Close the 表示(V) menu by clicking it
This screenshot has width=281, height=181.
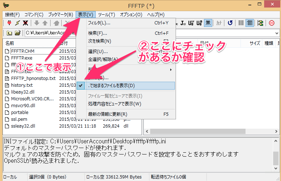pos(86,14)
